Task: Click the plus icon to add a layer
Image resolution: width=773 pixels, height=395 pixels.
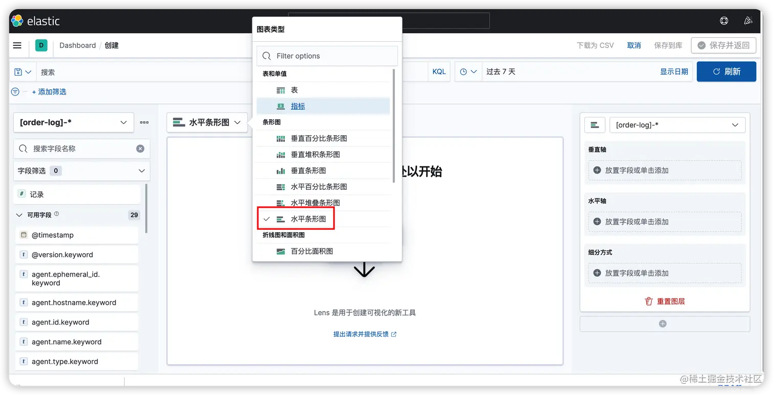Action: pyautogui.click(x=663, y=323)
